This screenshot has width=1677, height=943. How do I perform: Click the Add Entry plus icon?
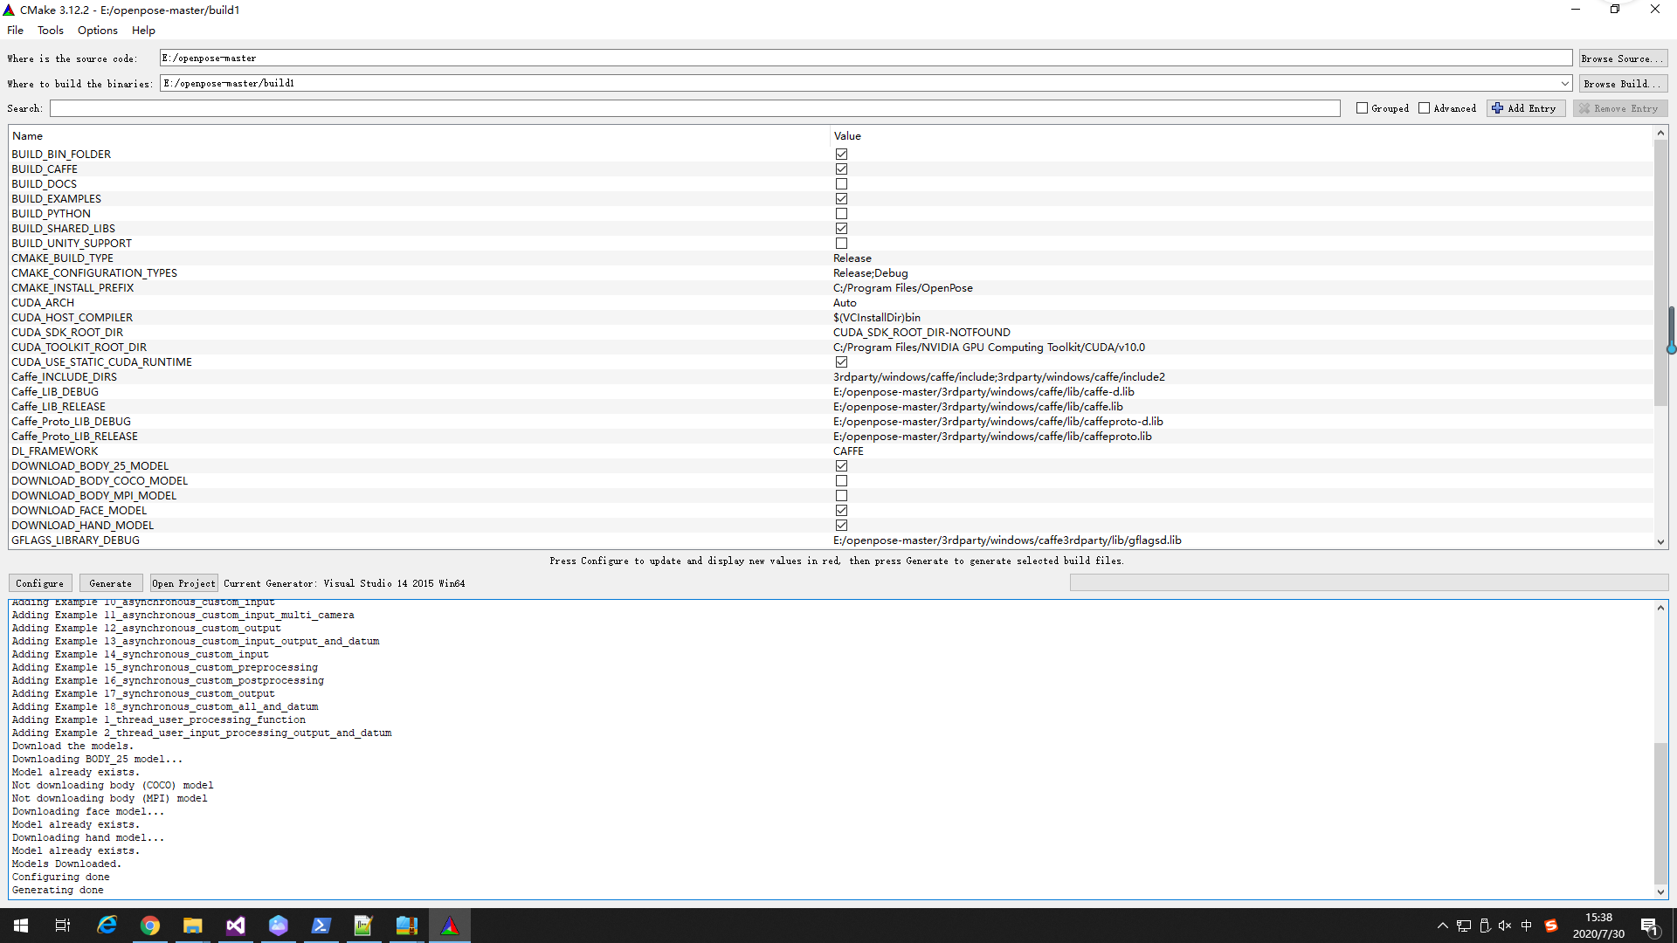click(x=1497, y=107)
